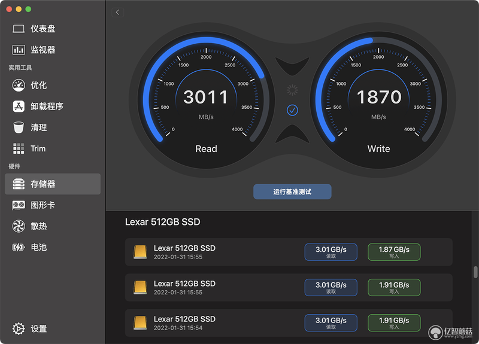Click the blue checkmark circle between gauges
The height and width of the screenshot is (344, 479).
pyautogui.click(x=292, y=110)
